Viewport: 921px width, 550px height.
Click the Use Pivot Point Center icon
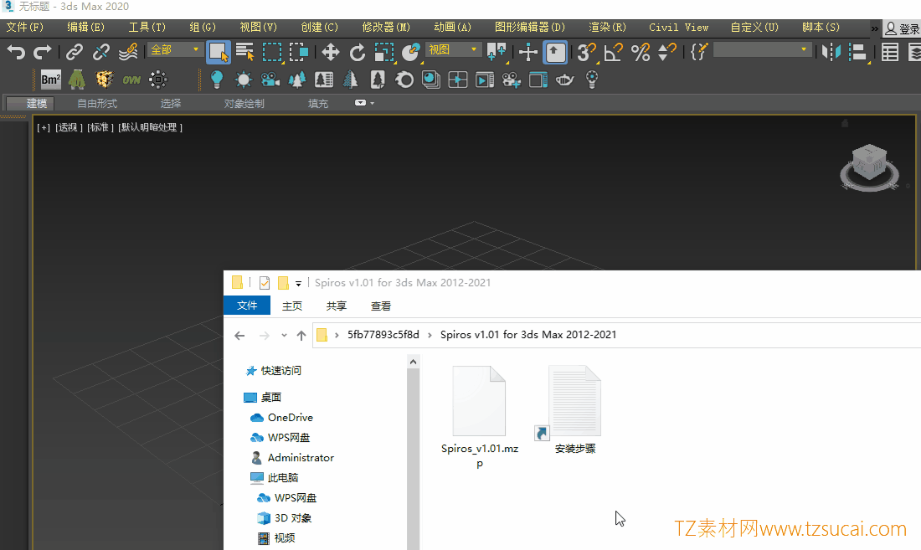click(497, 52)
